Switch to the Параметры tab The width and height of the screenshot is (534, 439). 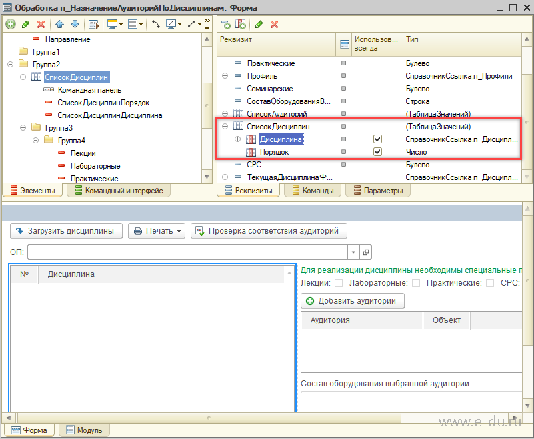378,191
